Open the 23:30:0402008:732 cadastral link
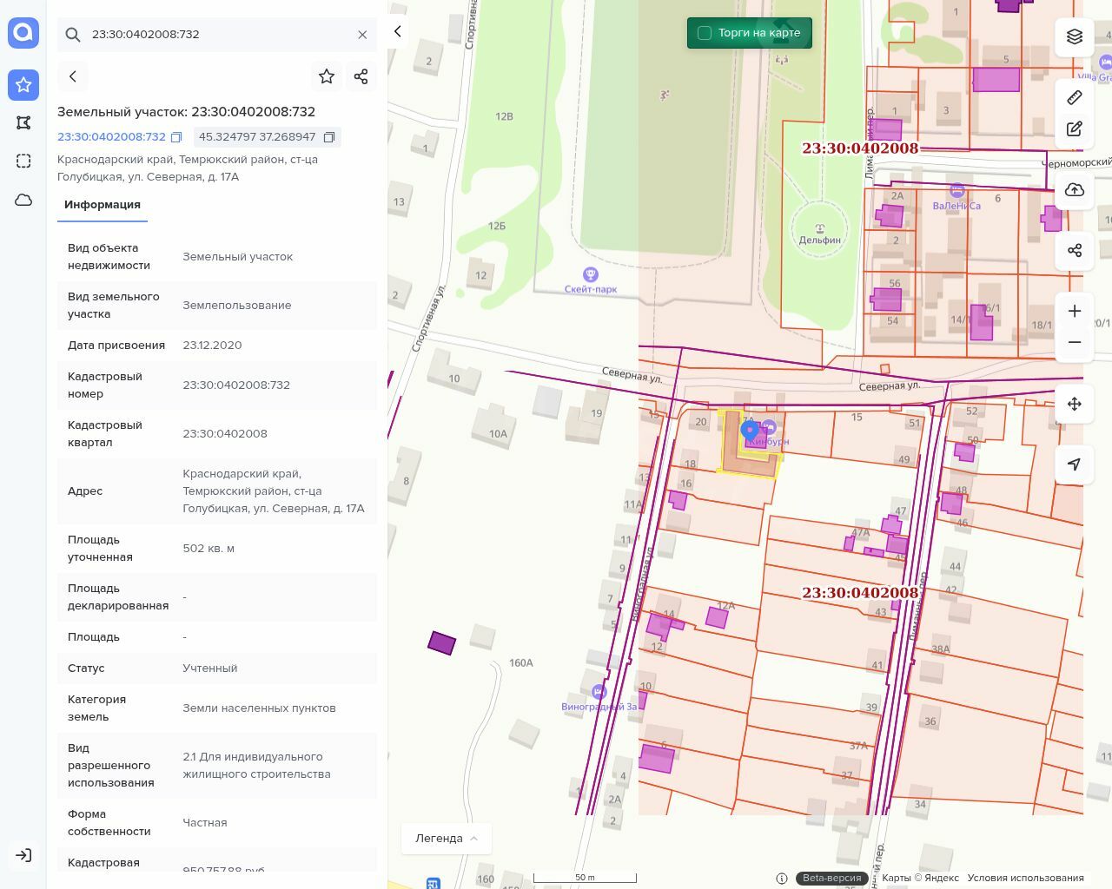The image size is (1112, 889). click(x=111, y=137)
